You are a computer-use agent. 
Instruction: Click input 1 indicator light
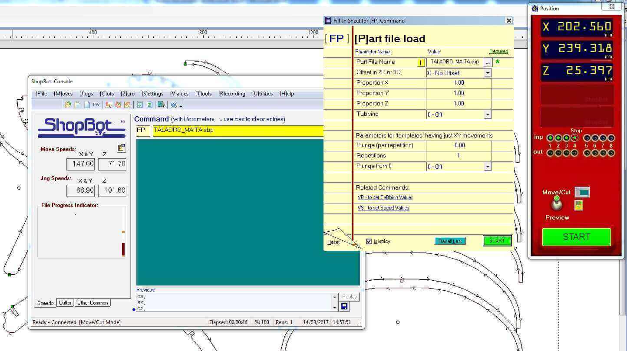click(550, 138)
